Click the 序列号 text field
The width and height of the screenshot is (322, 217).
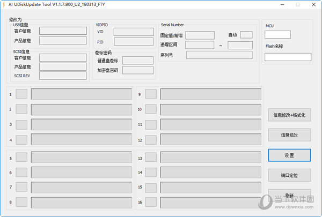[219, 55]
